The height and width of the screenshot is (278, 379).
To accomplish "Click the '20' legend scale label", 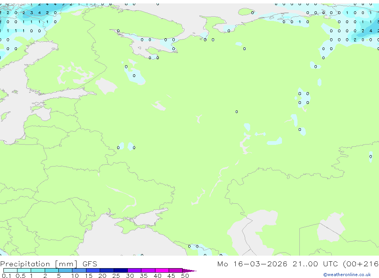I will click(102, 276).
